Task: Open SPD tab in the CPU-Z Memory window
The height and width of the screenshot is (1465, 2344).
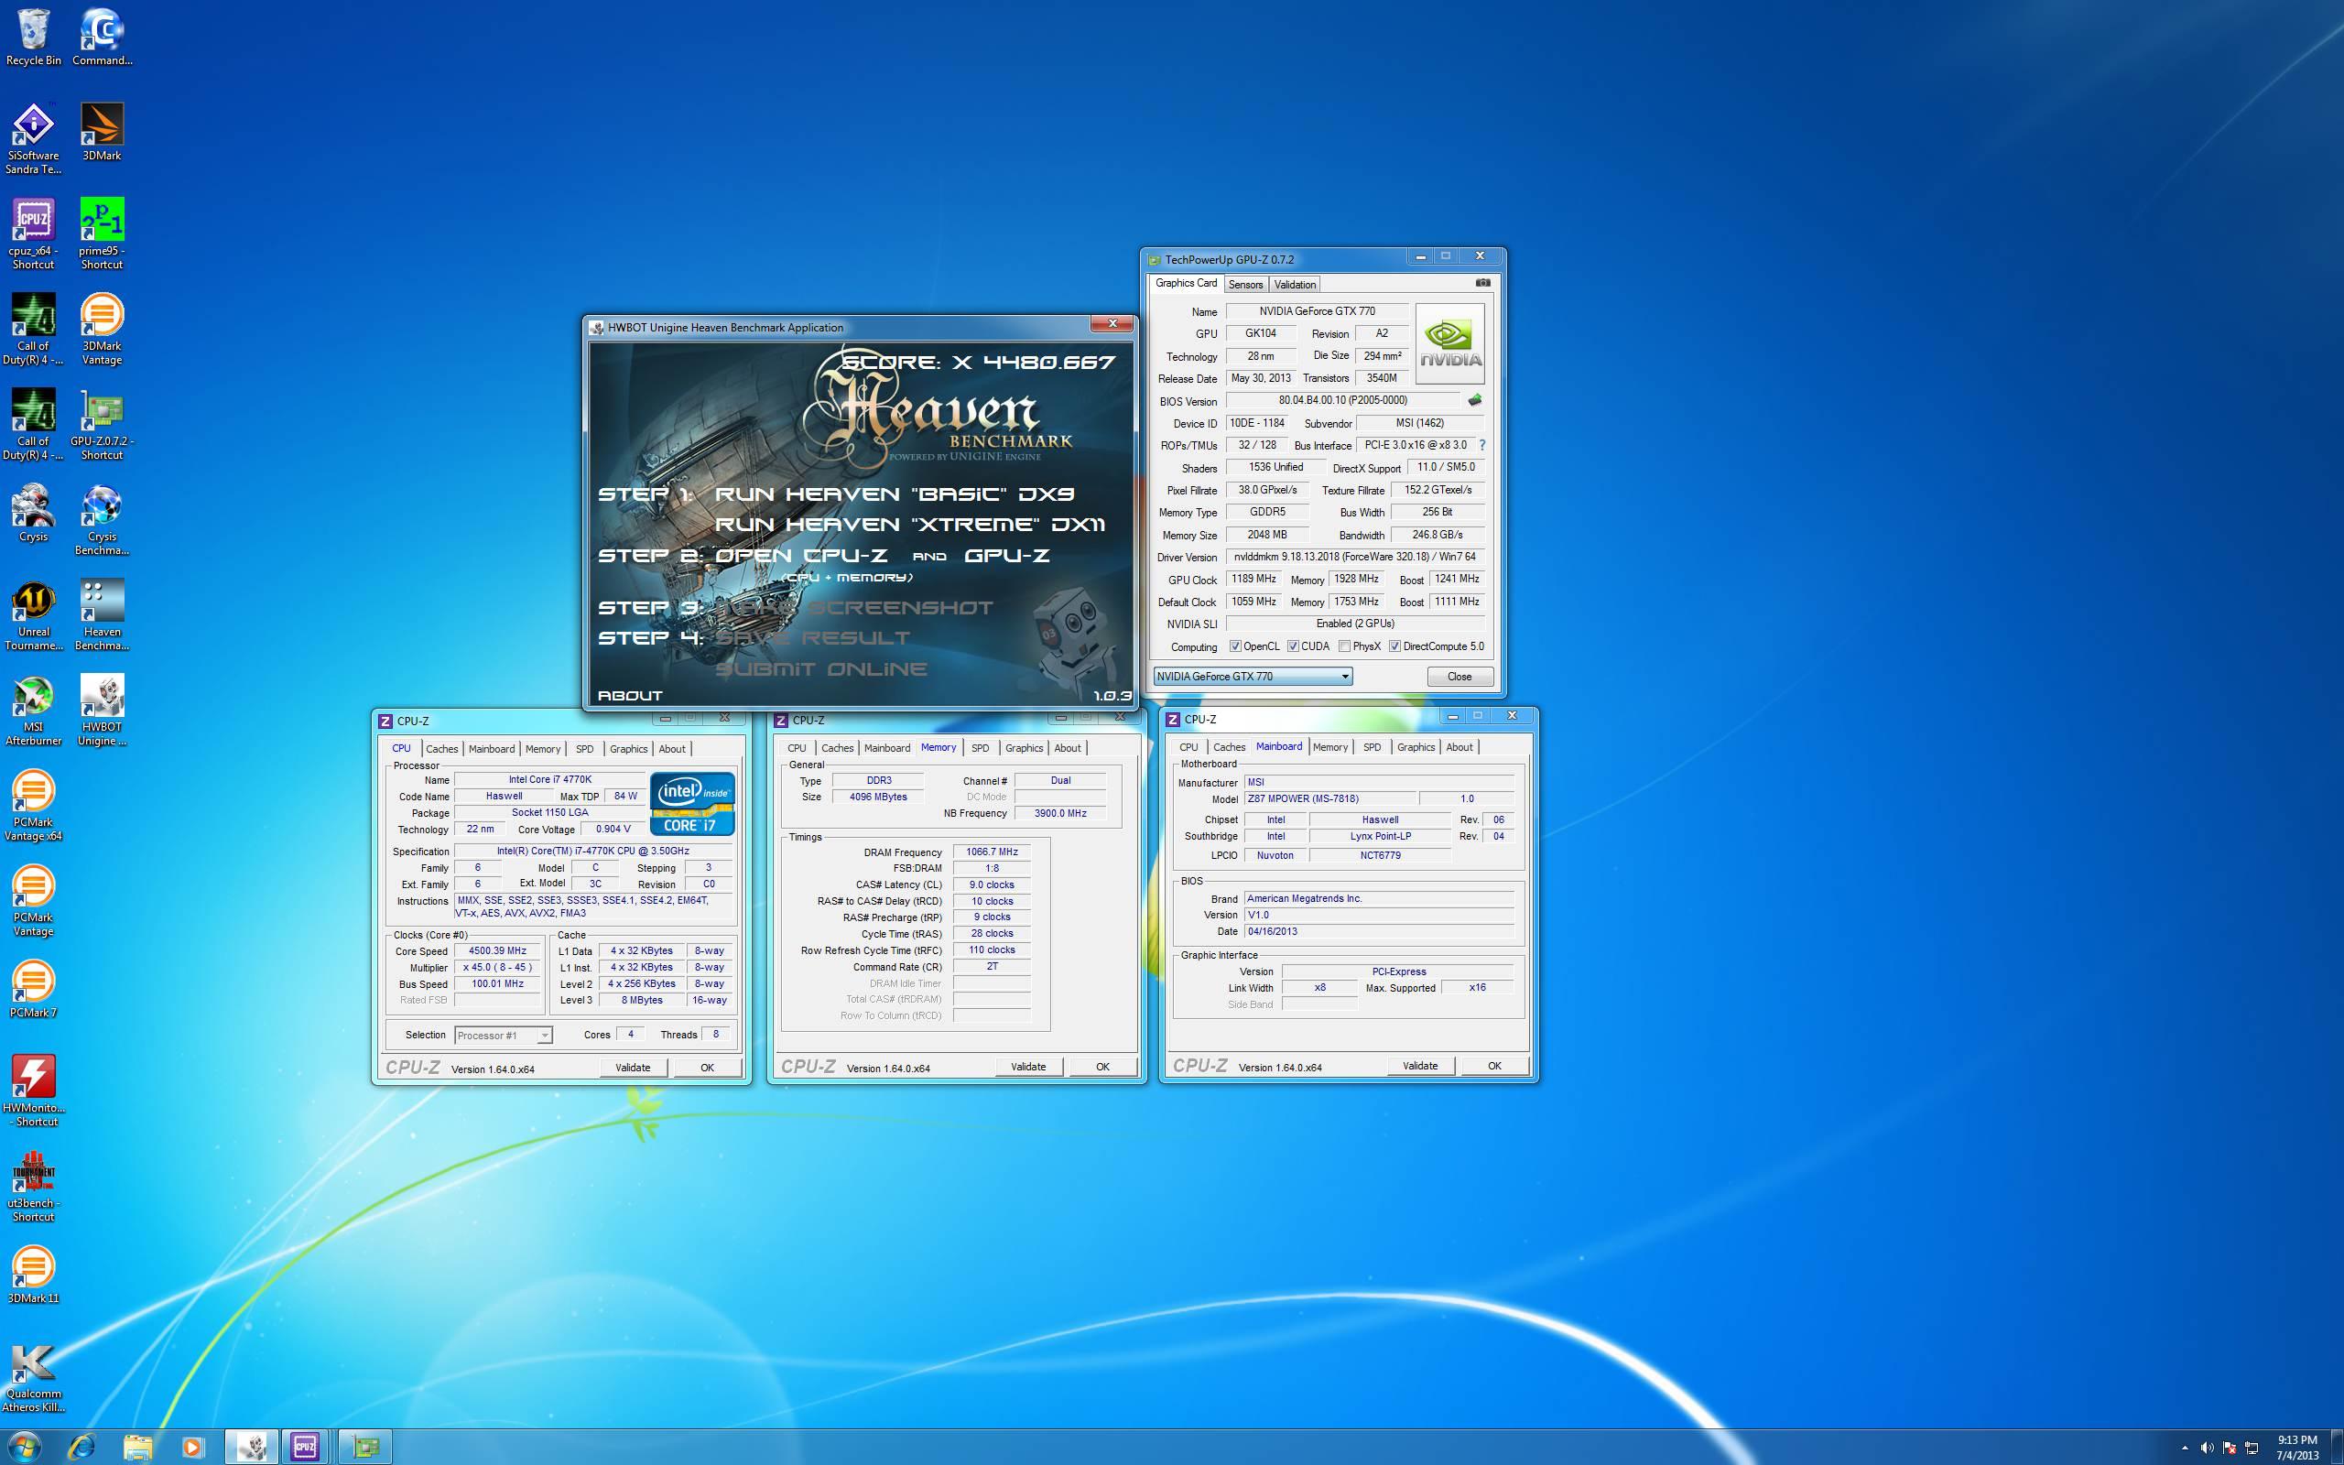Action: [981, 748]
